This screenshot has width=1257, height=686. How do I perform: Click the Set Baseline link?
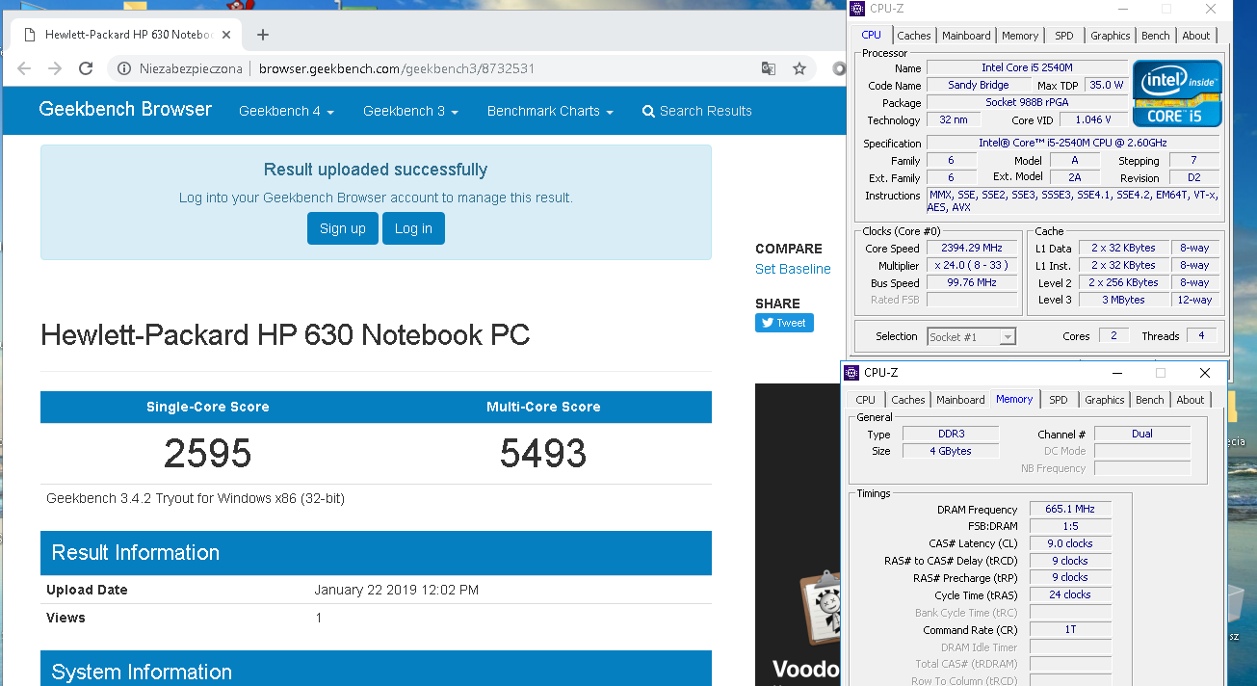click(x=793, y=269)
